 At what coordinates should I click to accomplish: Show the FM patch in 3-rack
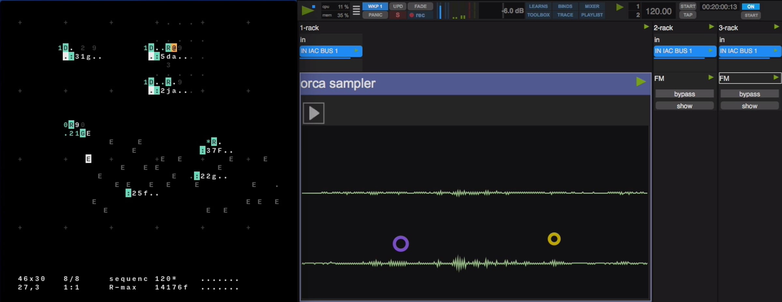[749, 106]
